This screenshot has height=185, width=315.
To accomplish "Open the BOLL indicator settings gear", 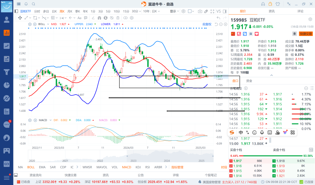I will tap(30, 24).
